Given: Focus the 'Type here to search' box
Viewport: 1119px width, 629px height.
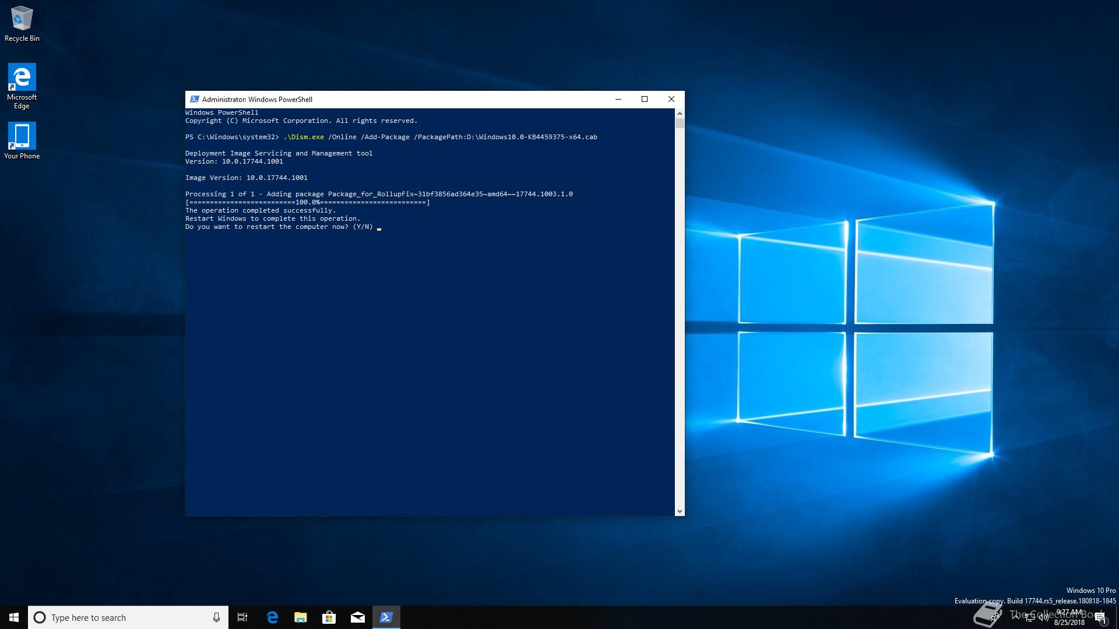Looking at the screenshot, I should 128,617.
